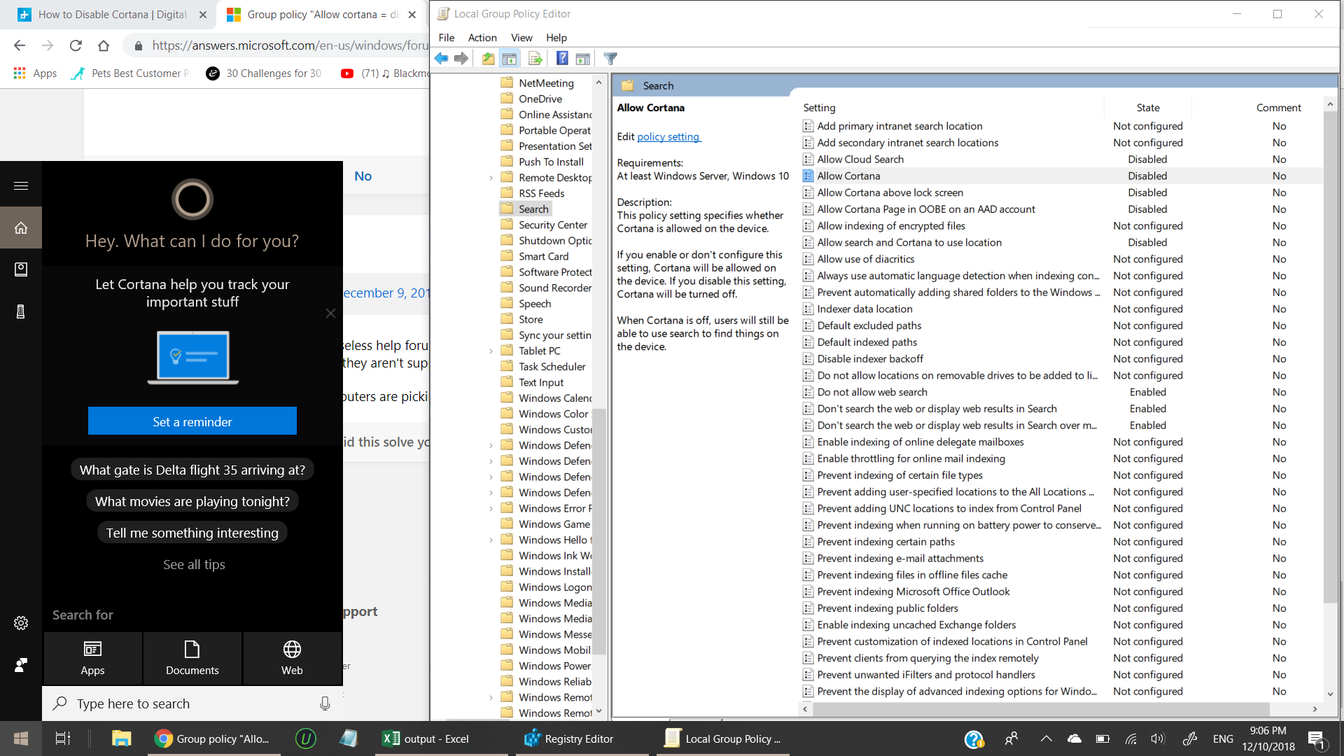Click Set a reminder button

(x=192, y=421)
